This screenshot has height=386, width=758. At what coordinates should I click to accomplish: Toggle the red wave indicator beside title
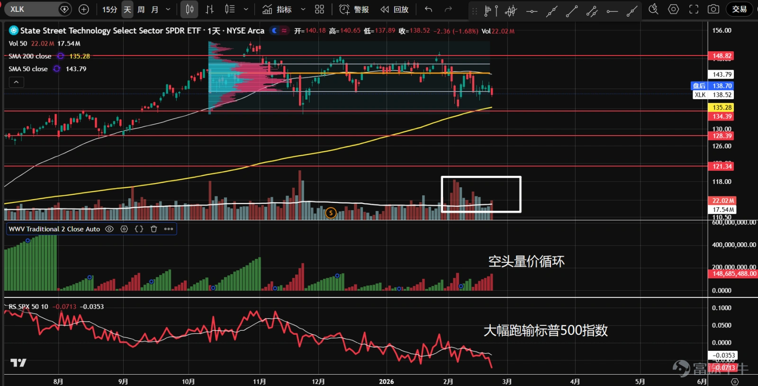click(284, 30)
